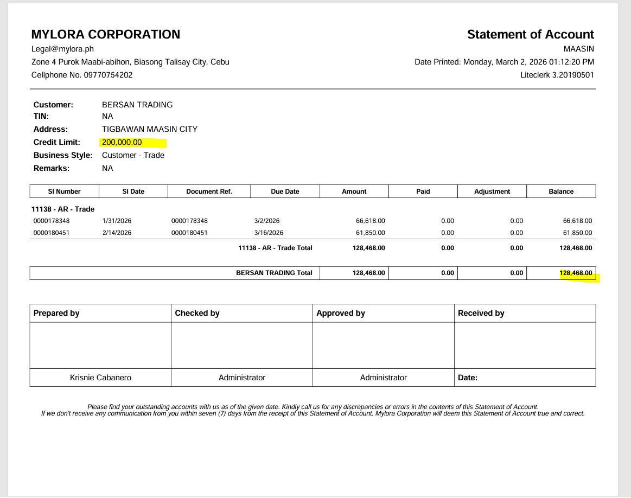The height and width of the screenshot is (498, 631).
Task: Select the Document Ref. column header
Action: (209, 191)
